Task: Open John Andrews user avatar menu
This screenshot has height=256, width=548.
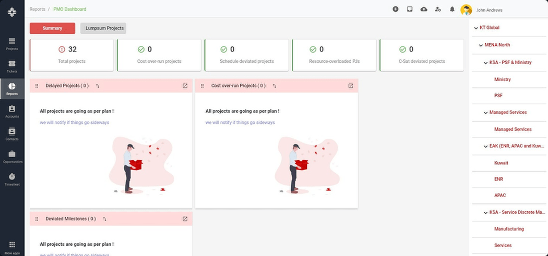Action: [466, 10]
